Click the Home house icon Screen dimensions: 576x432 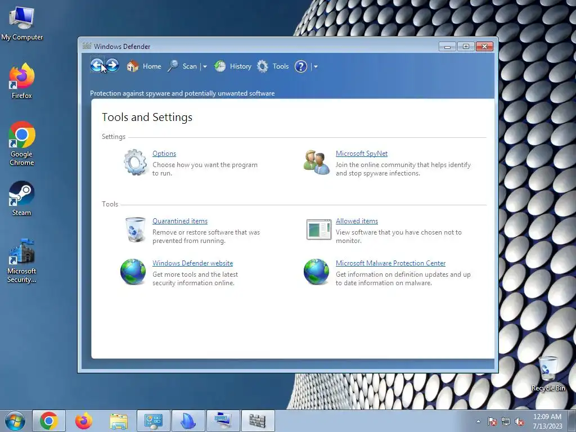pos(133,66)
